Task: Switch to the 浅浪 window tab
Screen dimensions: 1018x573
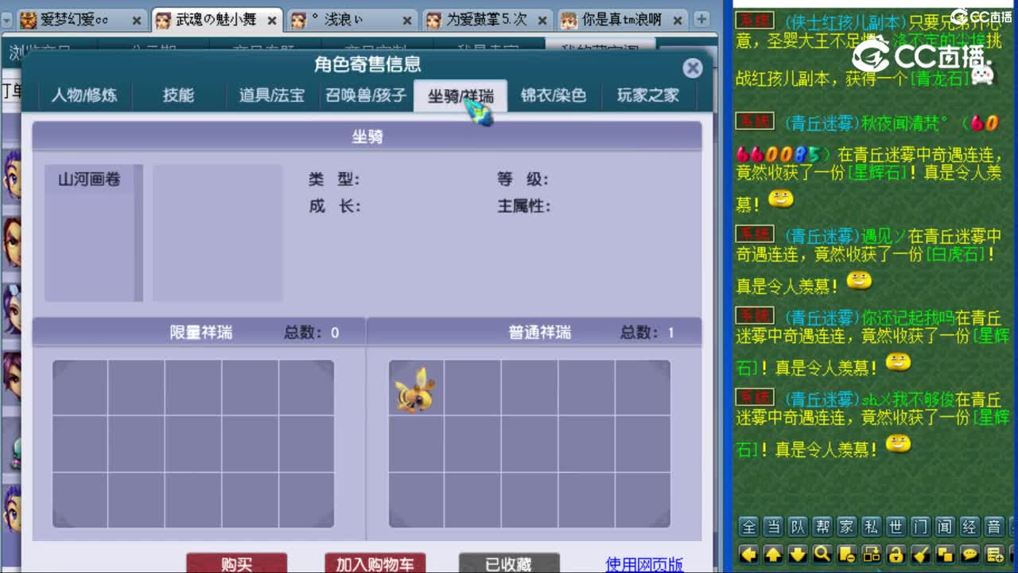Action: pyautogui.click(x=352, y=21)
